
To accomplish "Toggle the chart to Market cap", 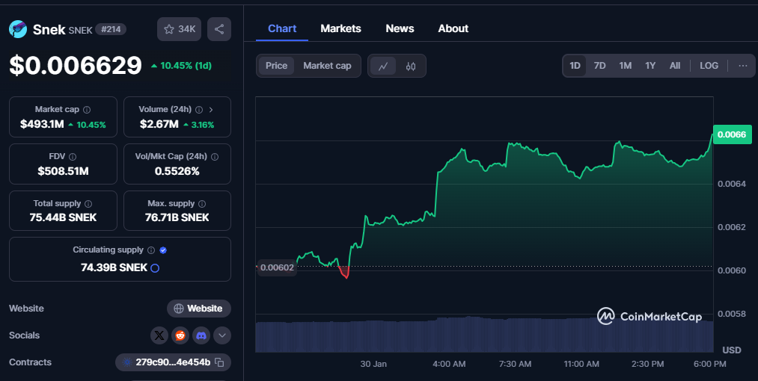I will 327,66.
